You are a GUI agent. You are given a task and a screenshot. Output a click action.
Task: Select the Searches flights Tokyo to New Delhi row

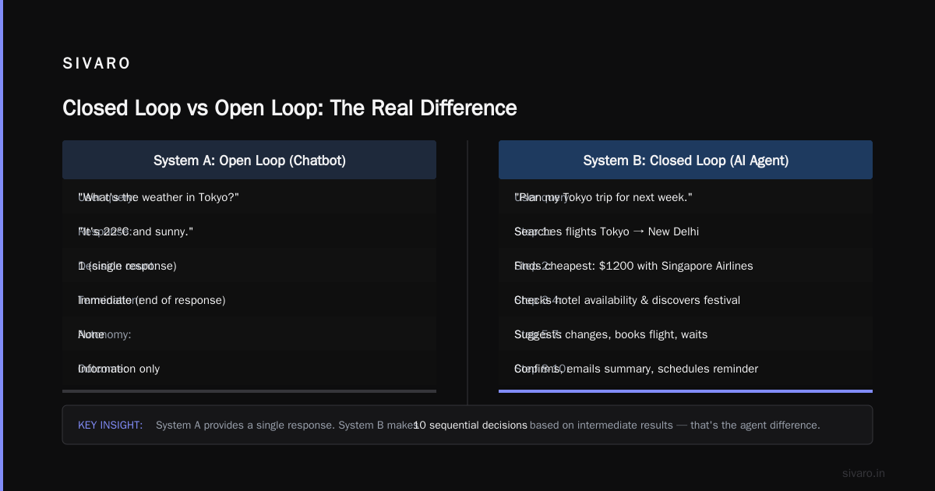[x=686, y=231]
